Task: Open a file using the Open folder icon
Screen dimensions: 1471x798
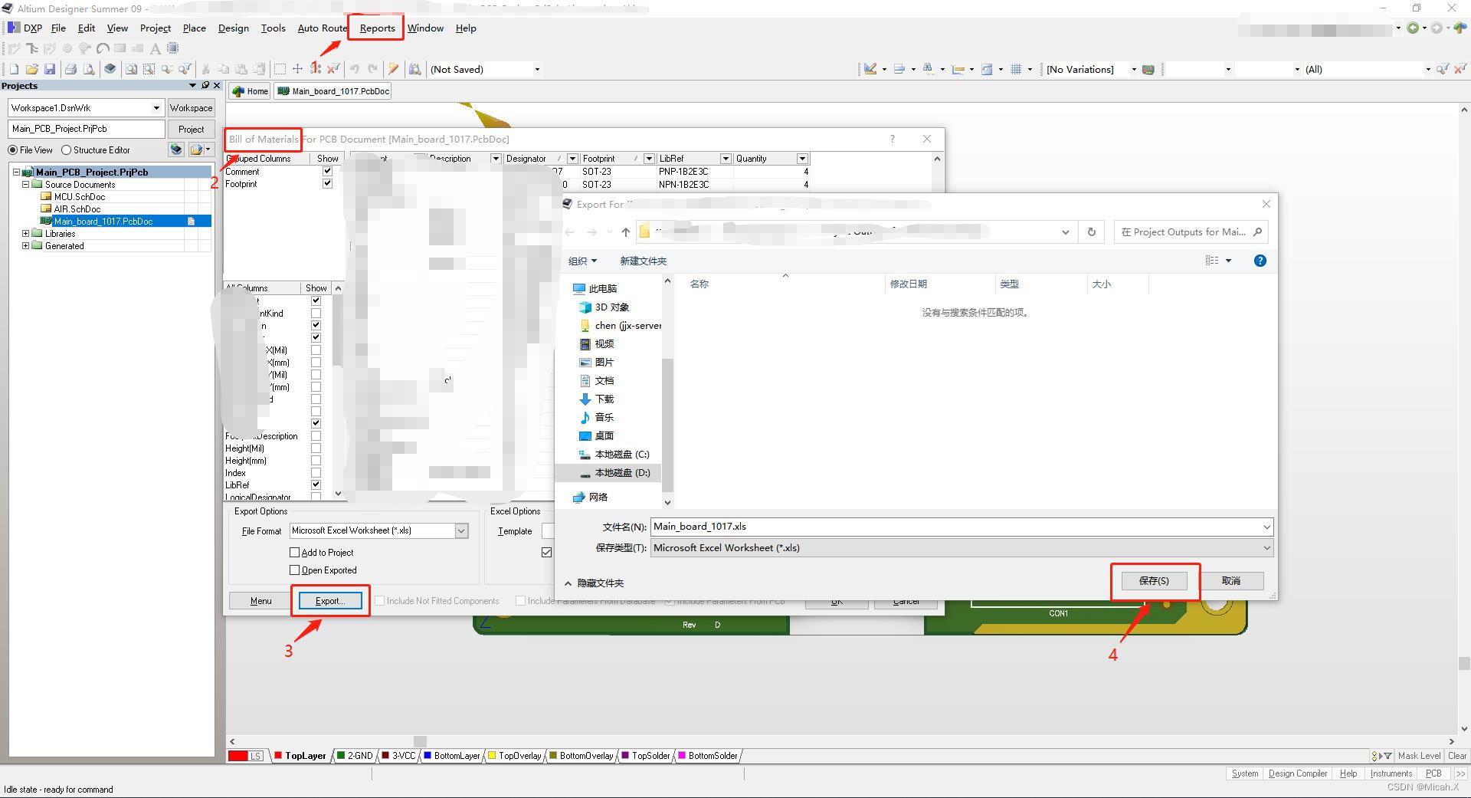Action: point(31,68)
